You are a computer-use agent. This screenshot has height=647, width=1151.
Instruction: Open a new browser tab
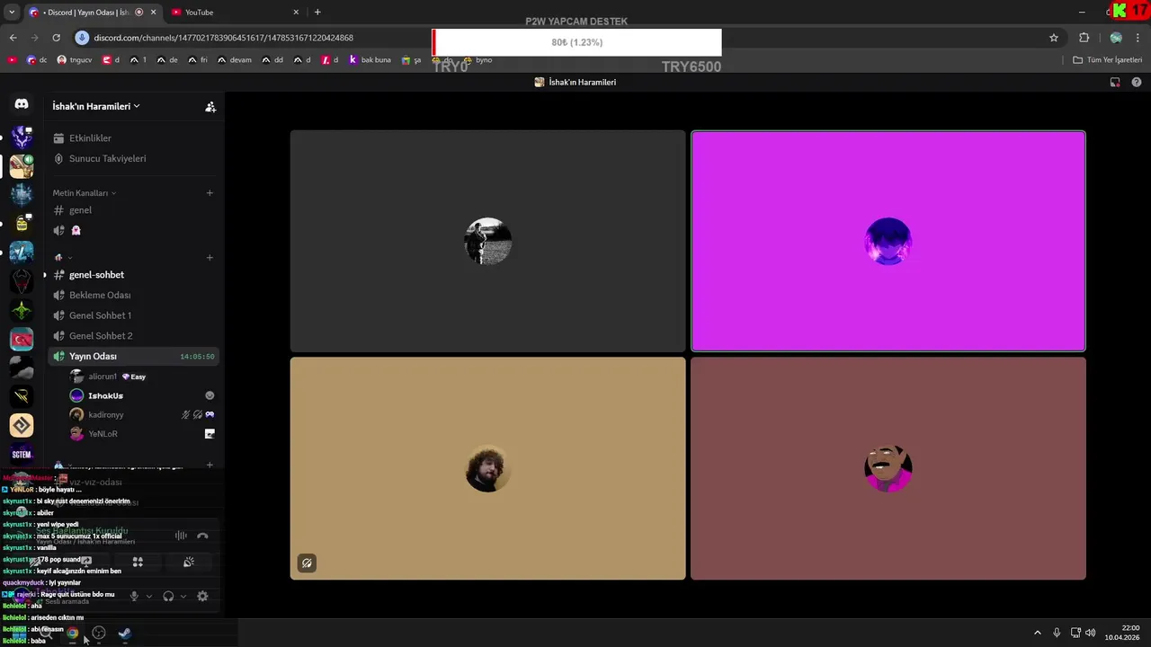pos(317,13)
